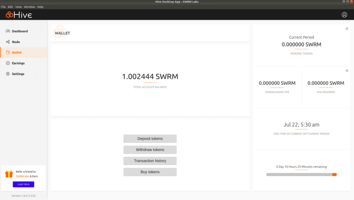The image size is (354, 200).
Task: Click the Node network icon
Action: coord(8,42)
